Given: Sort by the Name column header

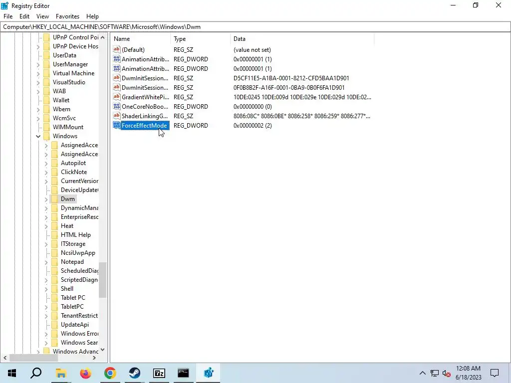Looking at the screenshot, I should [140, 39].
